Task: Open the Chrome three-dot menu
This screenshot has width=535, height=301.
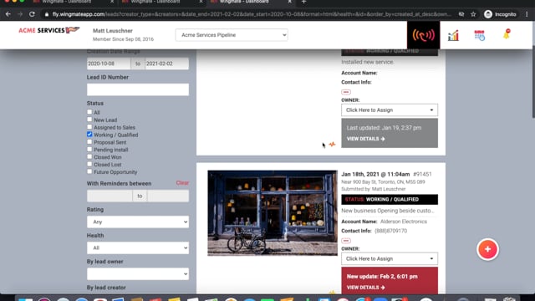Action: click(527, 14)
